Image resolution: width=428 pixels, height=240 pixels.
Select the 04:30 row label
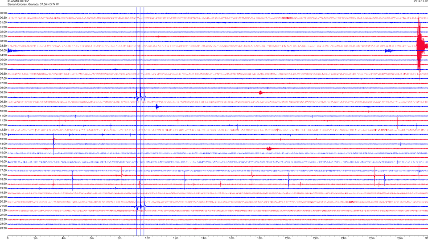pyautogui.click(x=3, y=55)
